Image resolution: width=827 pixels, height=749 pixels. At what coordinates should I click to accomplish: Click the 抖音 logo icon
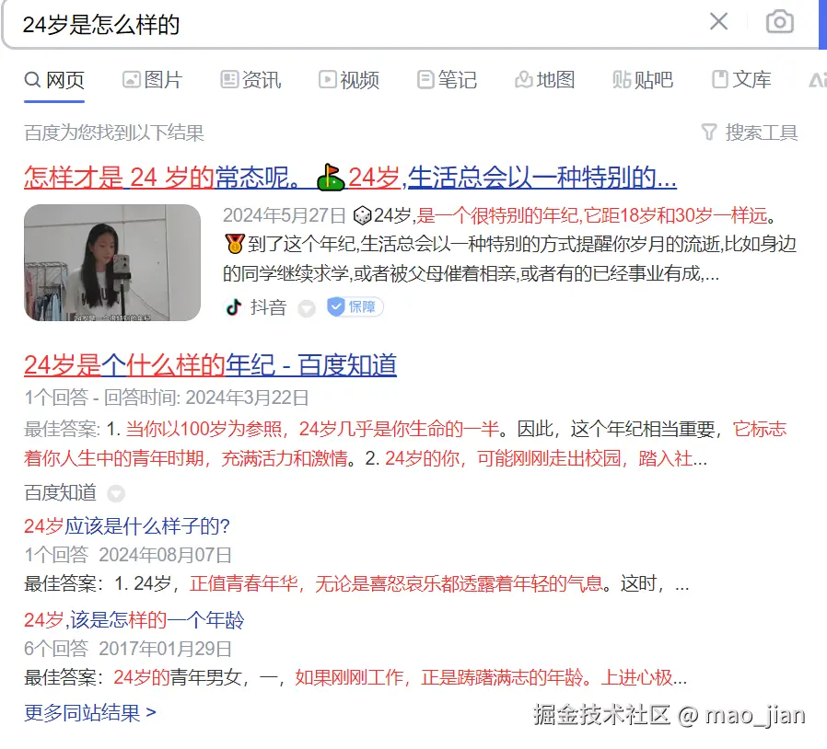coord(234,306)
